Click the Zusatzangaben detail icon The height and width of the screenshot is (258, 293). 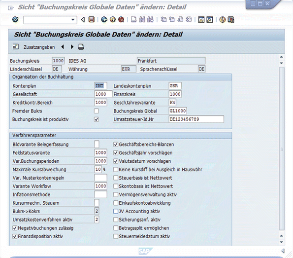click(16, 47)
